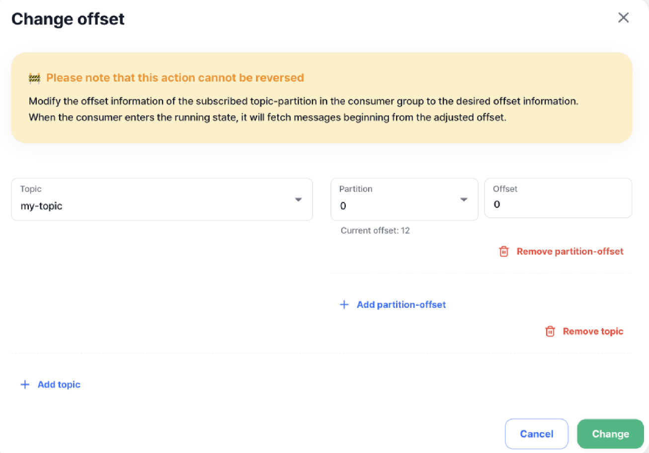Viewport: 649px width, 453px height.
Task: Click the trash icon beside Remove partition-offset
Action: click(x=503, y=251)
